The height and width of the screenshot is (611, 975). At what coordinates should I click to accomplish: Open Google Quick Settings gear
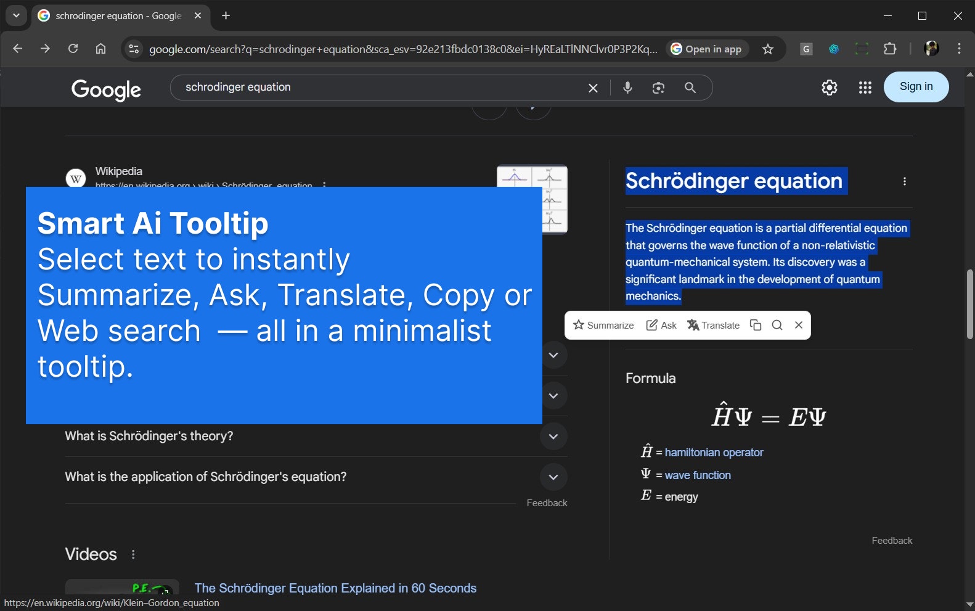point(830,88)
